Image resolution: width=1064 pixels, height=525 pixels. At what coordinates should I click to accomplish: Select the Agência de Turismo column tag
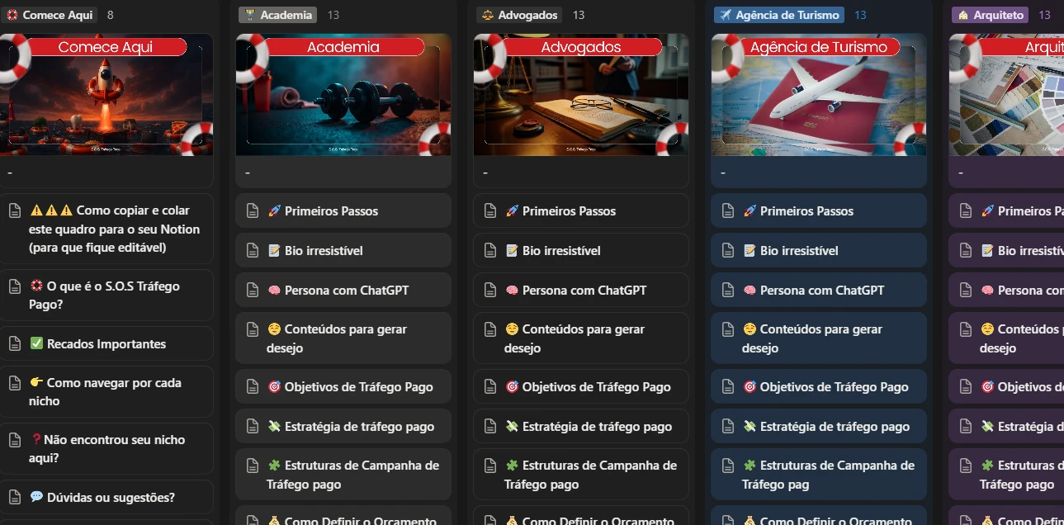[779, 15]
